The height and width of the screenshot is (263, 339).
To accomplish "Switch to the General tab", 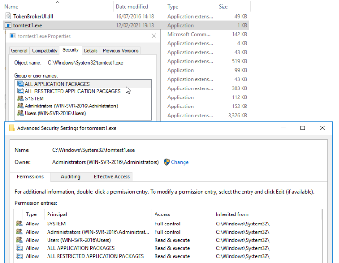I will (19, 50).
